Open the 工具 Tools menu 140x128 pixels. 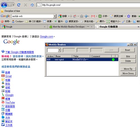tap(127, 21)
